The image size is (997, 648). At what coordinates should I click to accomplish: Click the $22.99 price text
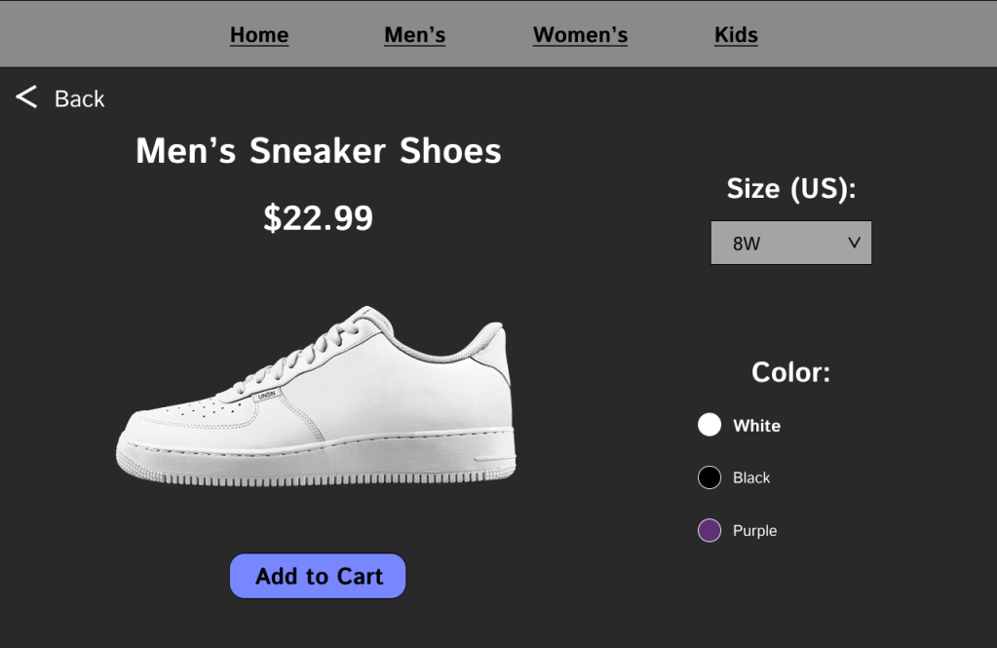[x=318, y=218]
